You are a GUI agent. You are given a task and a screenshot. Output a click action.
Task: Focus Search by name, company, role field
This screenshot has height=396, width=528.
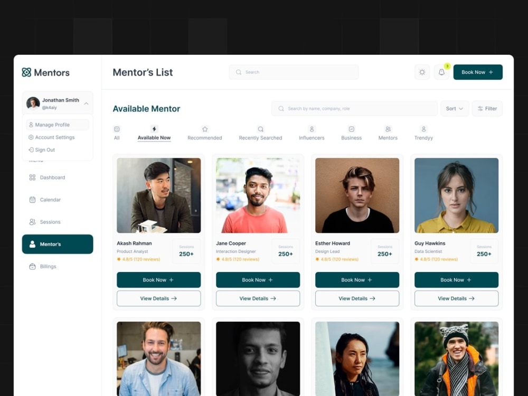tap(355, 108)
